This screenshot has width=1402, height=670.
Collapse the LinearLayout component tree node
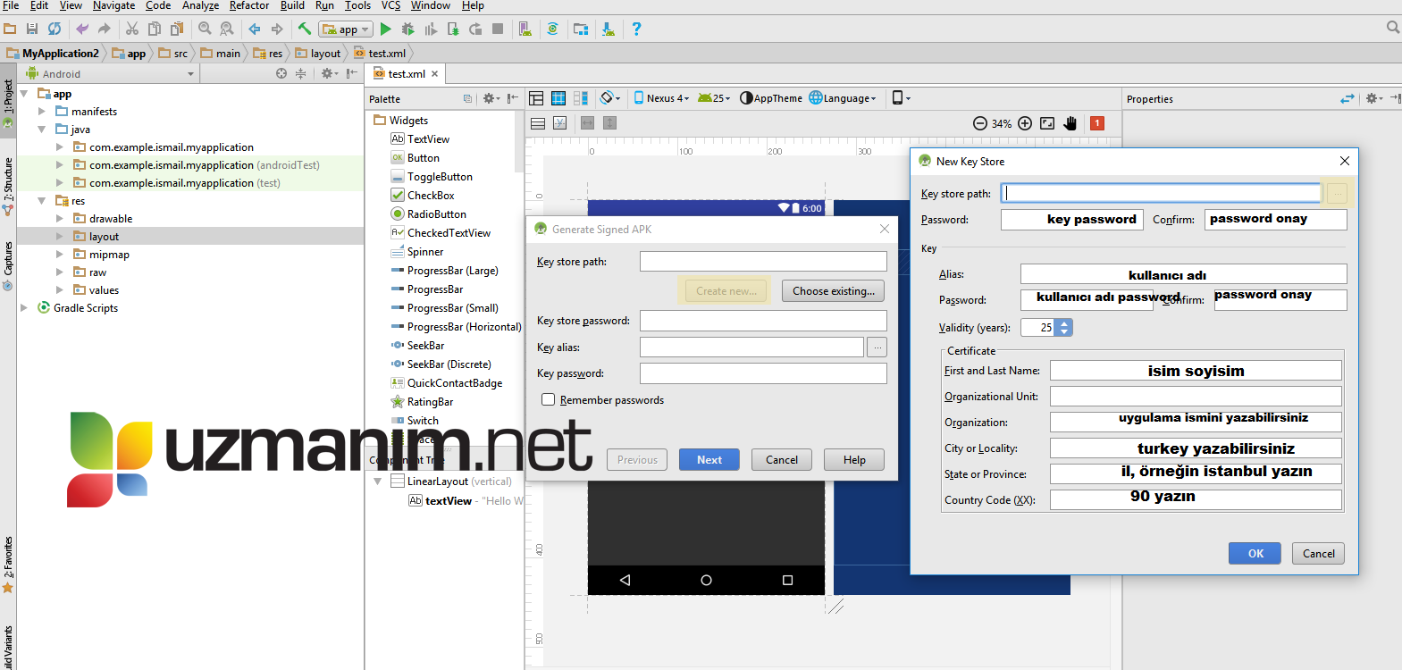[x=378, y=482]
